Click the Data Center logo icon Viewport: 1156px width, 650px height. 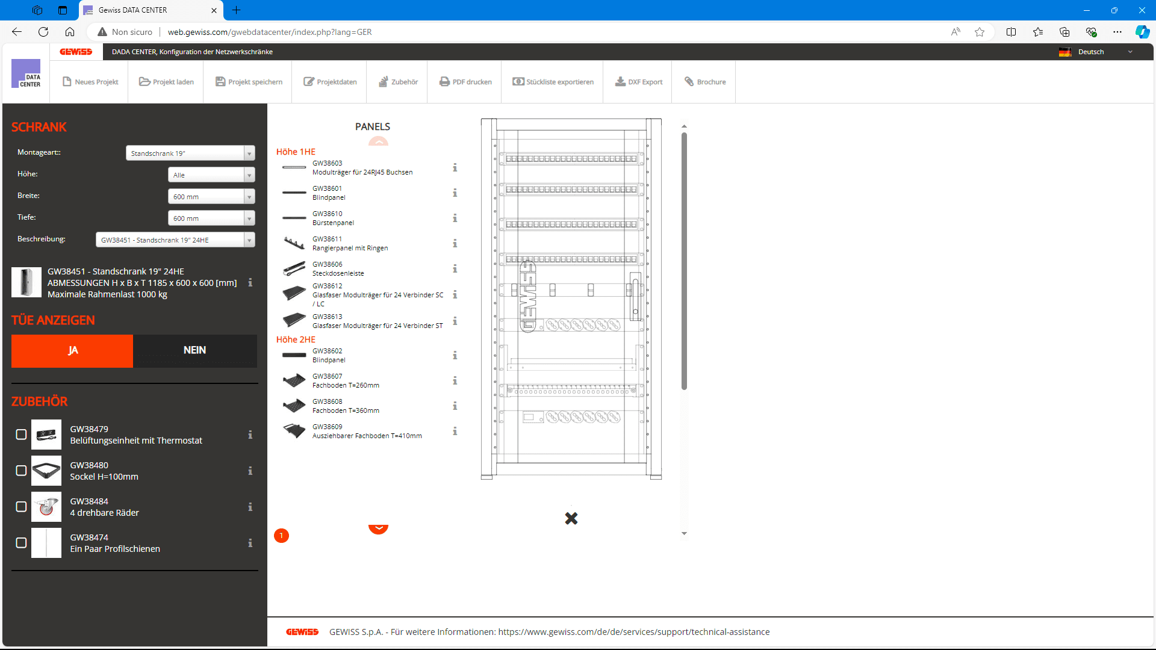coord(26,73)
